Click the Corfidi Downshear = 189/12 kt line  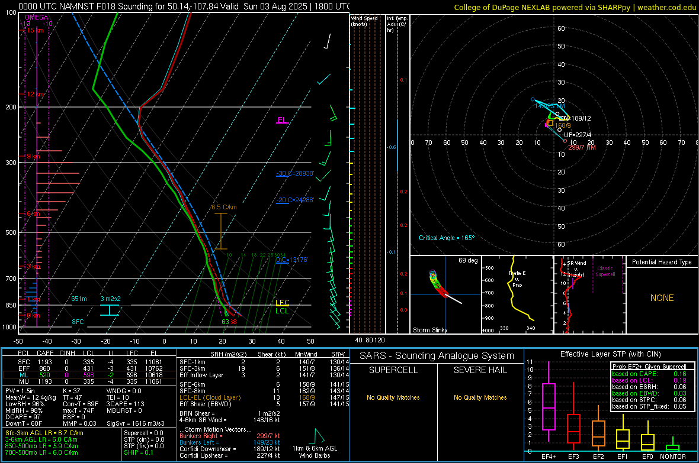click(230, 449)
